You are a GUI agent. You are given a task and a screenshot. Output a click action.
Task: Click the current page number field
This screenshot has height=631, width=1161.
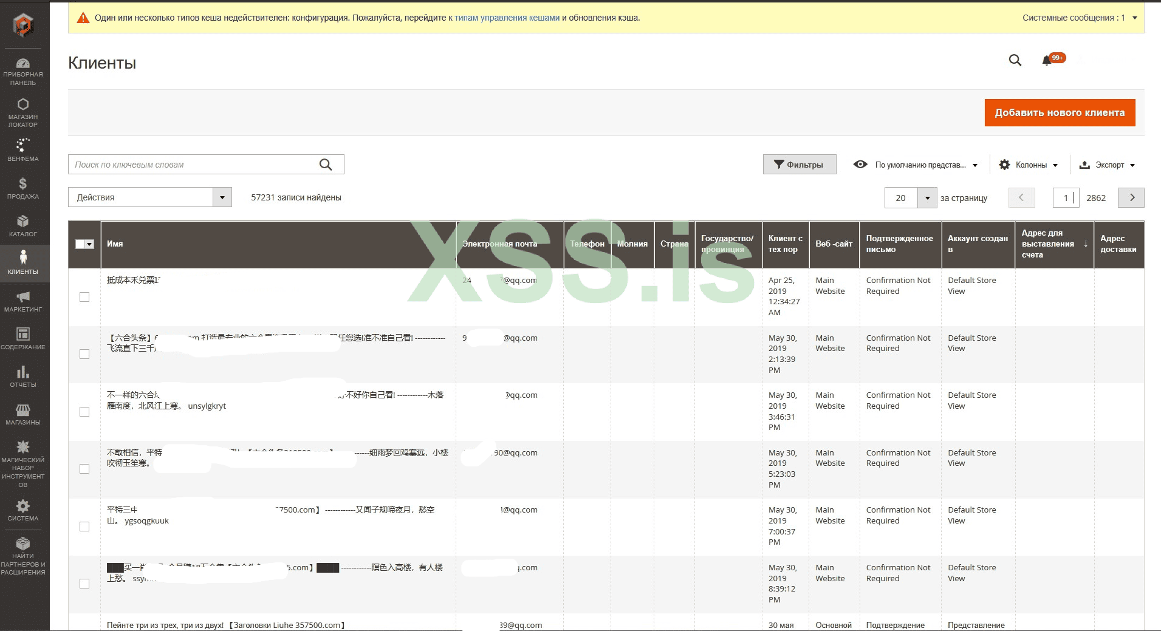(x=1066, y=198)
